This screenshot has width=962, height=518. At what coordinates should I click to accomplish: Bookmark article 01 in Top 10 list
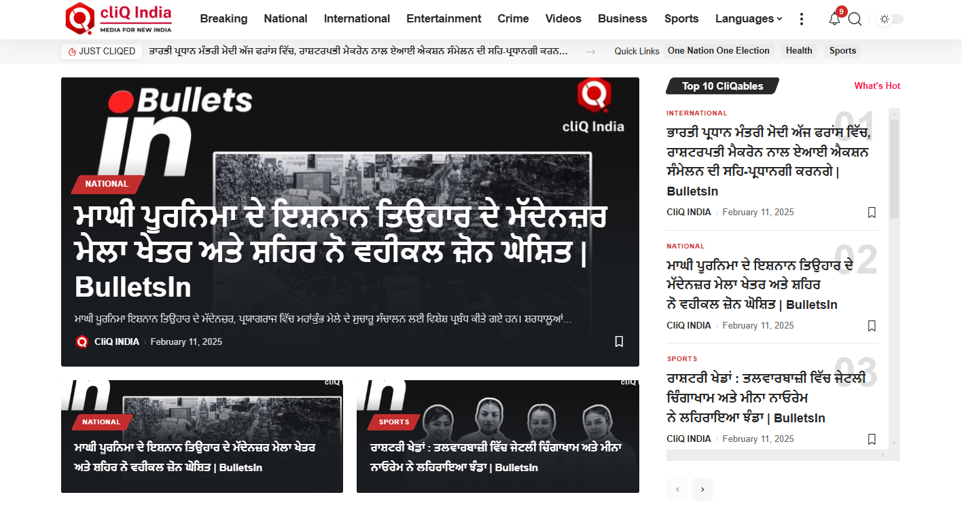tap(872, 212)
